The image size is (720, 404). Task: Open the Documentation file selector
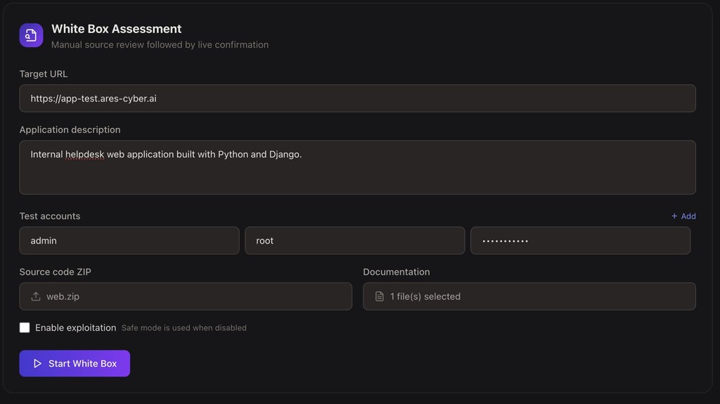click(x=529, y=296)
